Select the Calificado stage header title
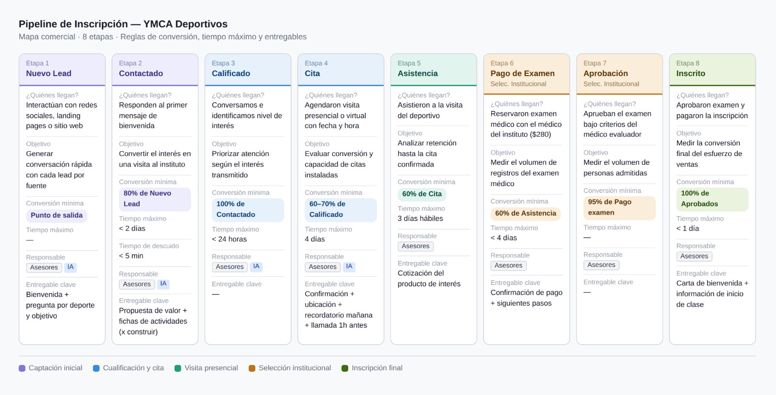Viewport: 776px width, 395px height. pos(231,74)
